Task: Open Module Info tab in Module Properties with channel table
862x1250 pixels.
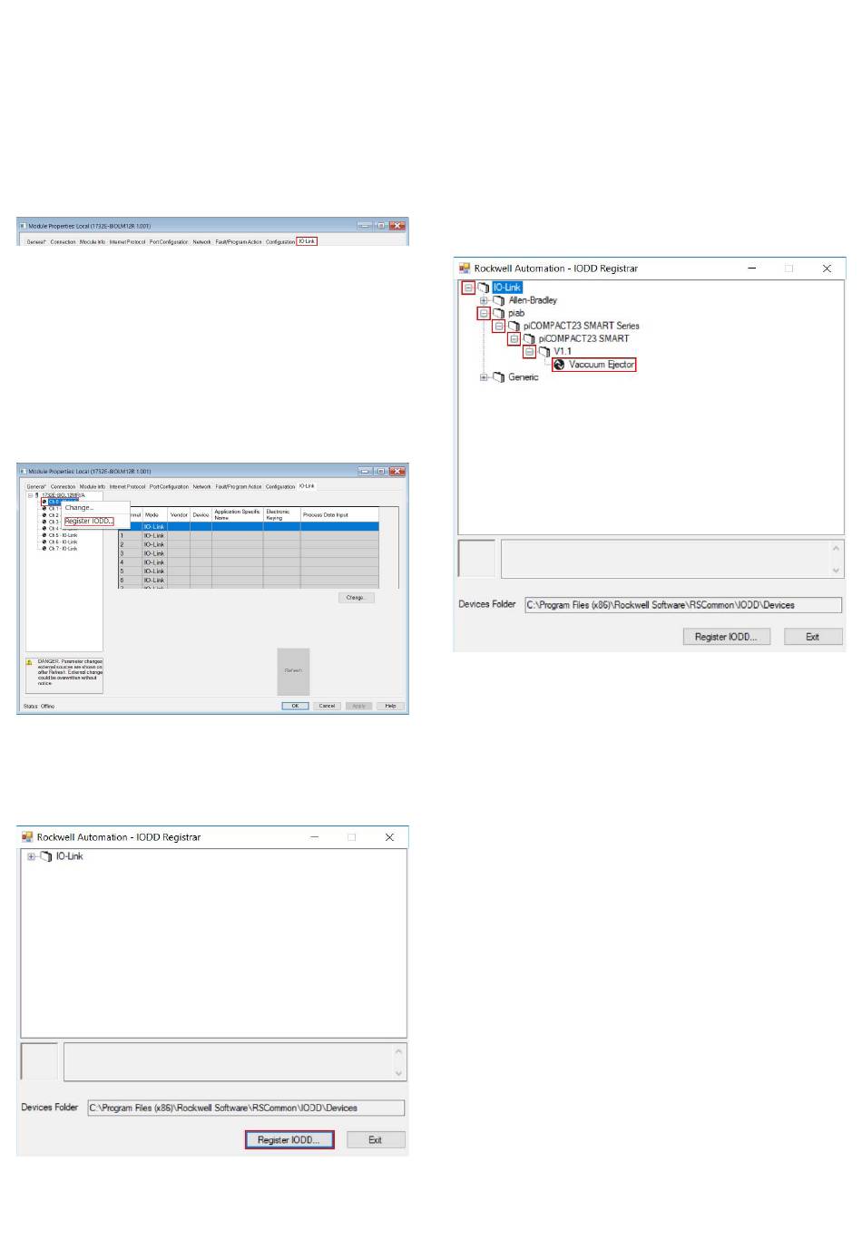Action: pyautogui.click(x=93, y=487)
